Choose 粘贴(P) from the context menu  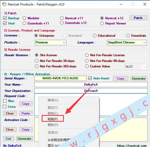pos(53,119)
